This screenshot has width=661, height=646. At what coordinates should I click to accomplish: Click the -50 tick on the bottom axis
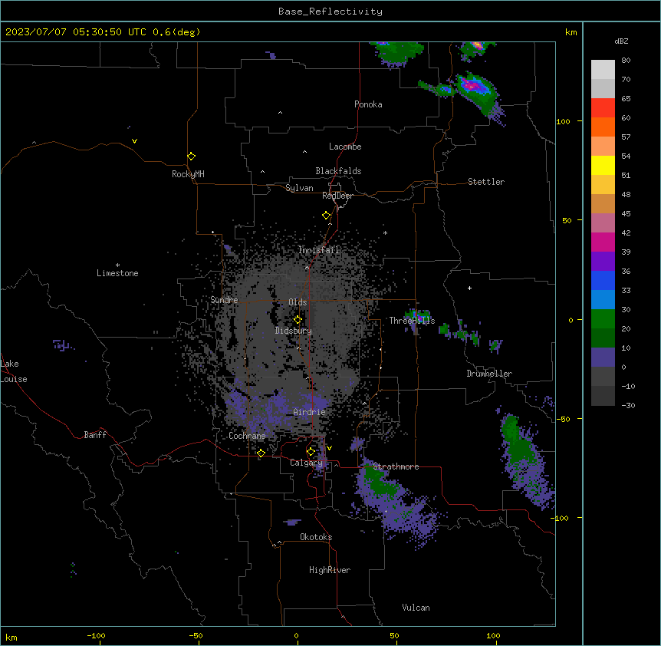pos(196,635)
